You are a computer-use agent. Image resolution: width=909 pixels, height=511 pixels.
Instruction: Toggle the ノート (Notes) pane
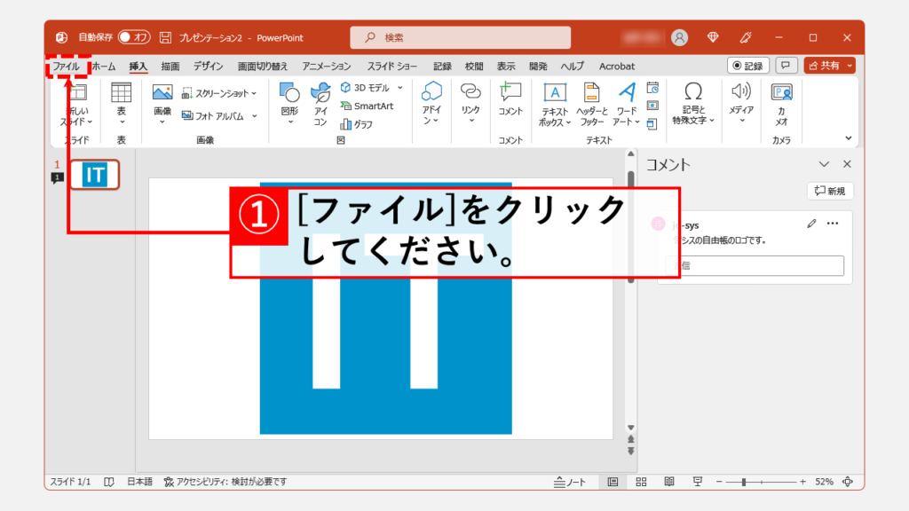pos(570,482)
